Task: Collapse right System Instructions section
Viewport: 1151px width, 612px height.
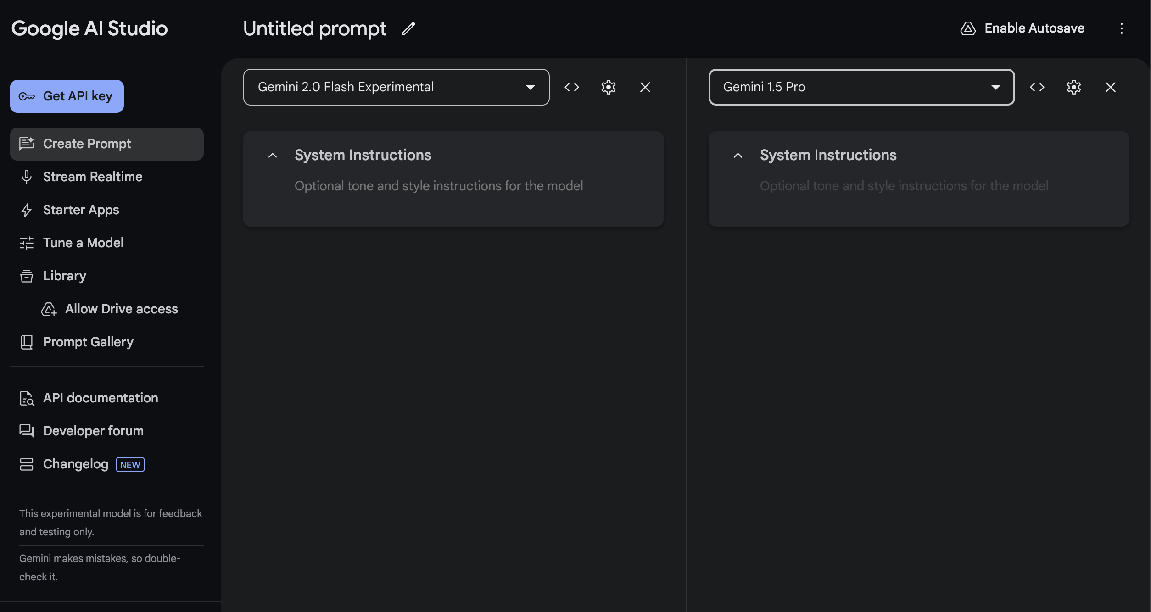Action: tap(738, 156)
